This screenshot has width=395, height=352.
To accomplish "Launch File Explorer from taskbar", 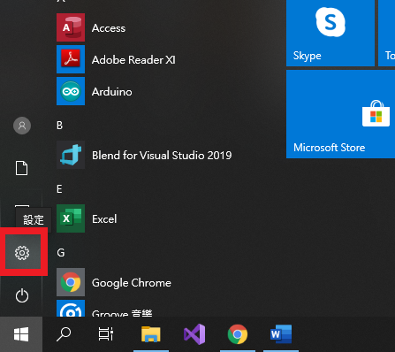I will coord(151,334).
